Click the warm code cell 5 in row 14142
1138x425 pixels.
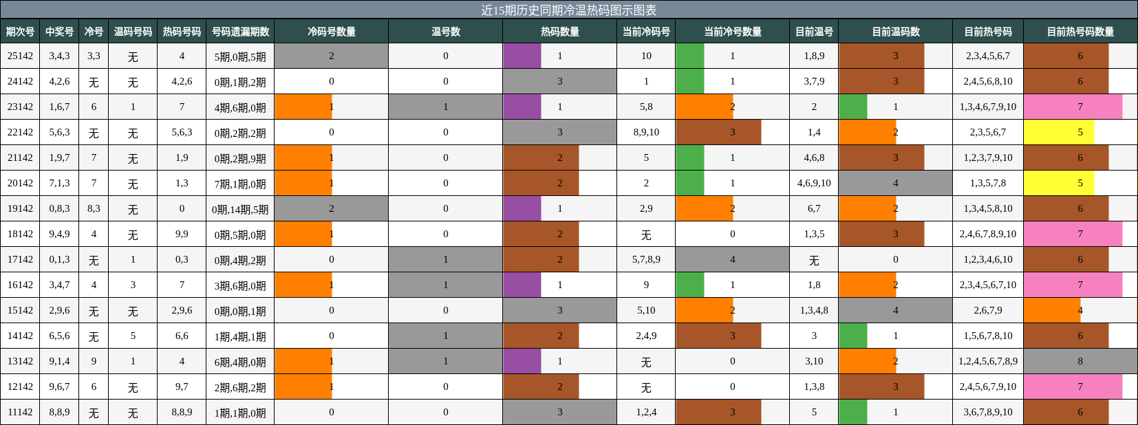point(133,336)
